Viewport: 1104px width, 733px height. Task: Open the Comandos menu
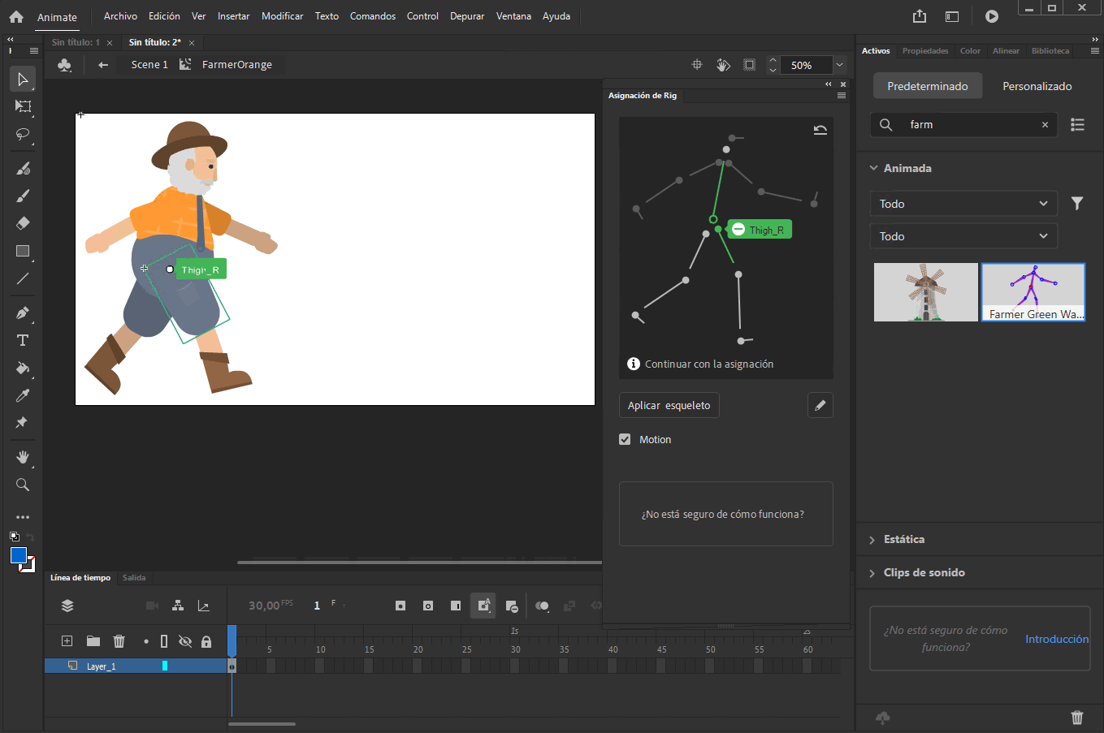click(373, 15)
